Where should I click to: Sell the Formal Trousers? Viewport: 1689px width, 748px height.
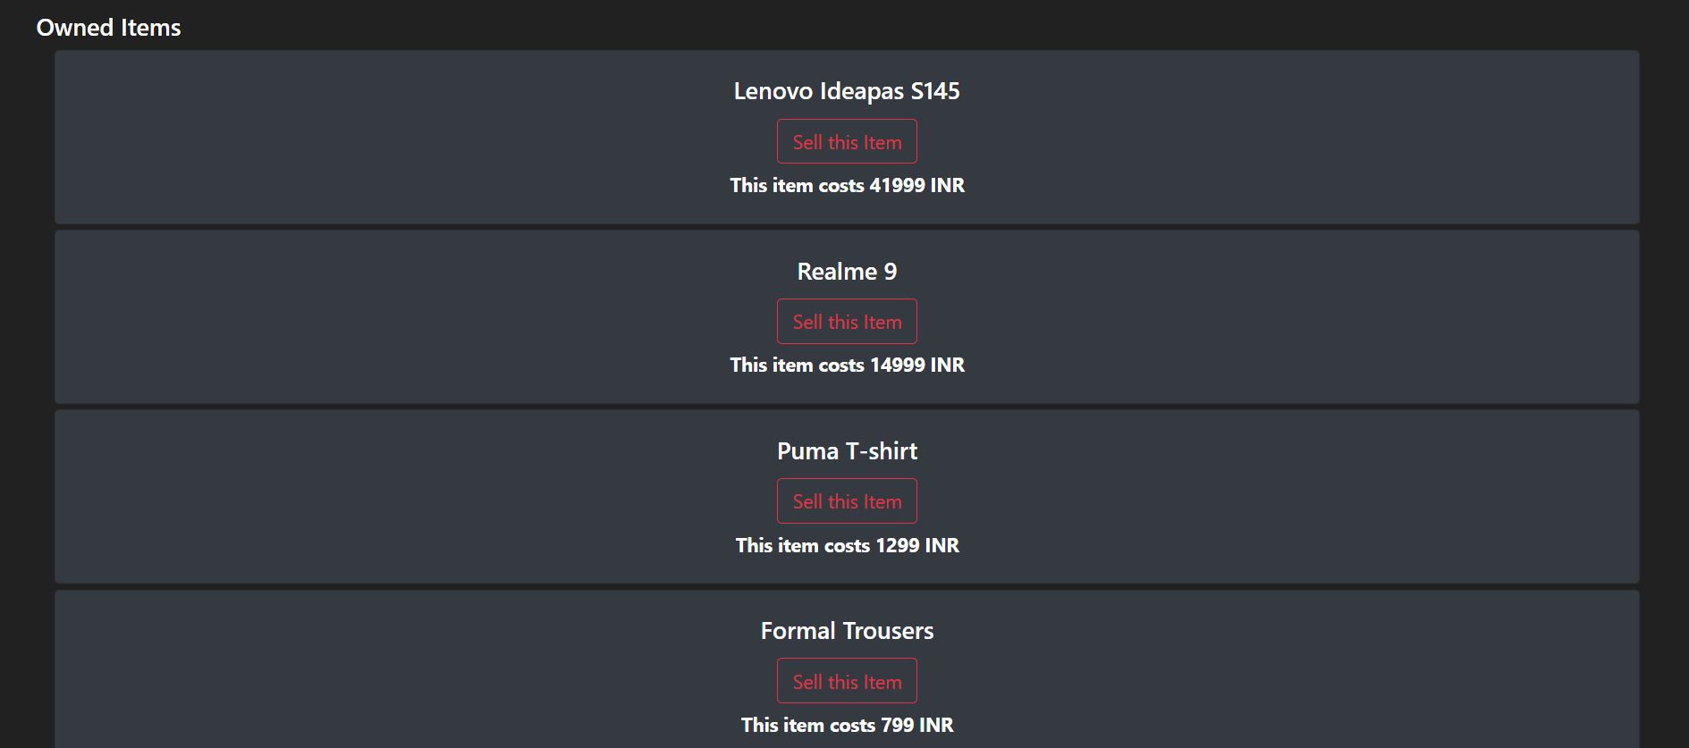pyautogui.click(x=846, y=680)
